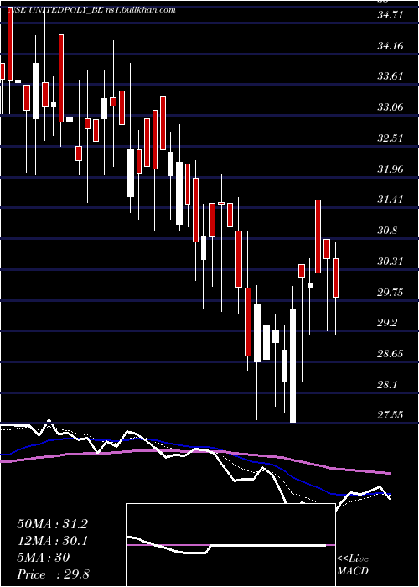Click the 27.55 price axis label

tap(390, 415)
